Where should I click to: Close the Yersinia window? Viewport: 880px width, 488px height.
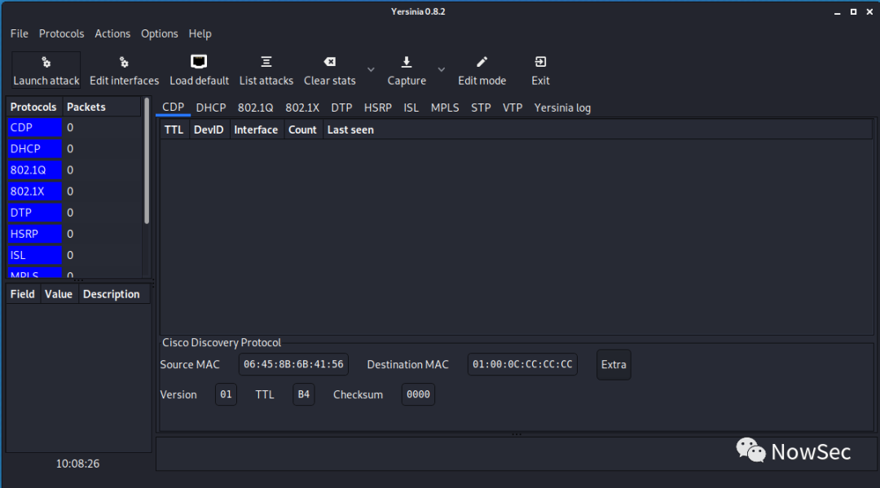[x=869, y=11]
